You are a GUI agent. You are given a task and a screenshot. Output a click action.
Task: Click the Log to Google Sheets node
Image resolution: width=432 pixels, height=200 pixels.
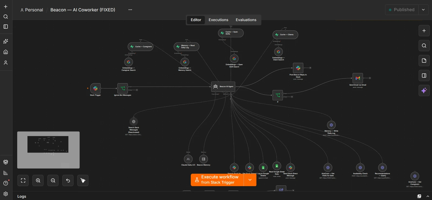263,168
